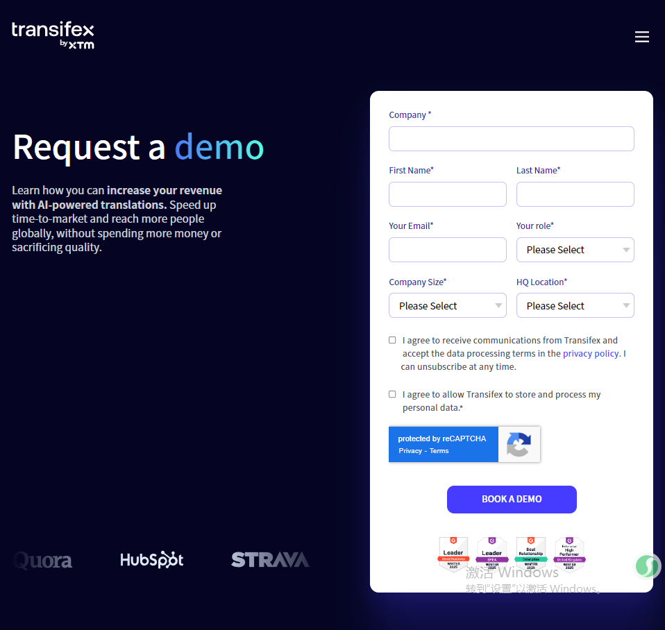The height and width of the screenshot is (630, 665).
Task: Click the "HQ Location*" label
Action: (x=541, y=282)
